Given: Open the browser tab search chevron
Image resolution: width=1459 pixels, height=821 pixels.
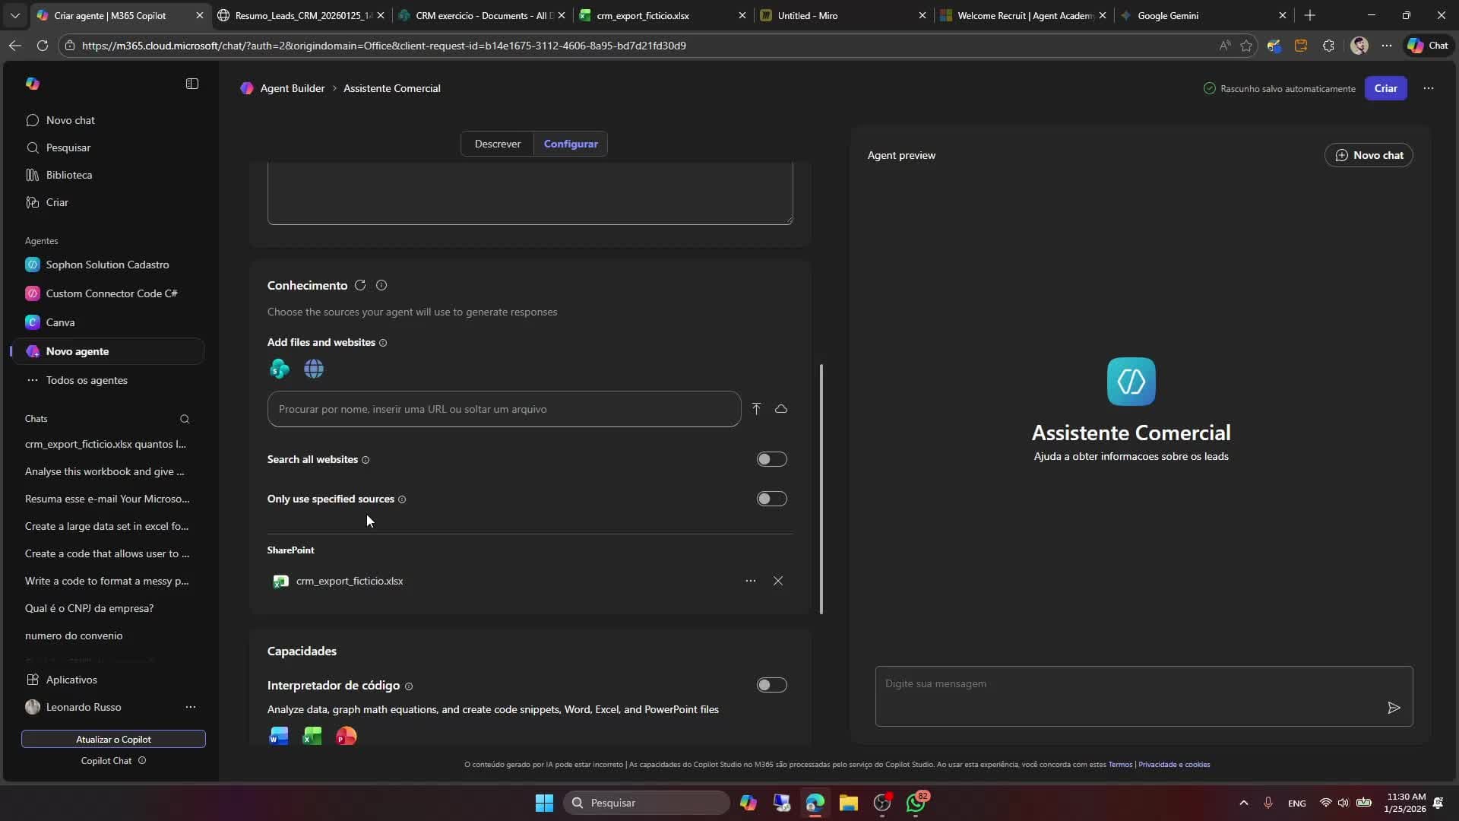Looking at the screenshot, I should point(15,15).
